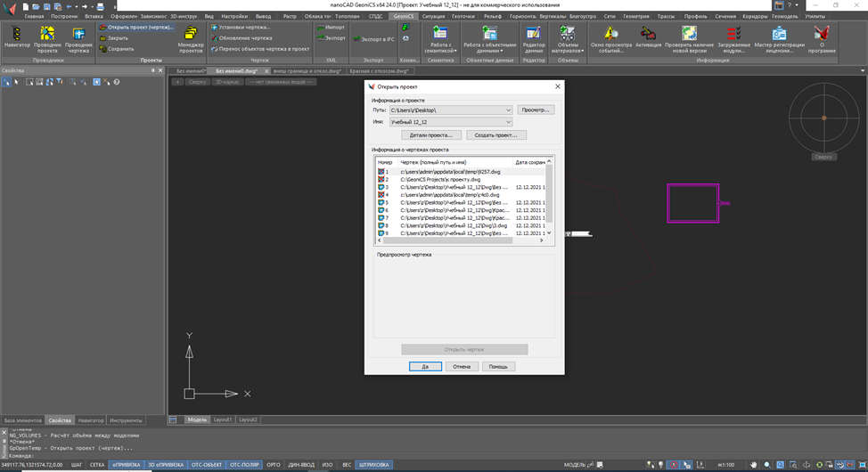868x472 pixels.
Task: Open the Навигатор tool in ribbon
Action: point(17,38)
